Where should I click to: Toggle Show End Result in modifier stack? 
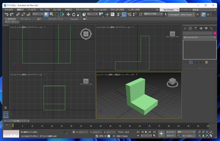tap(191, 62)
